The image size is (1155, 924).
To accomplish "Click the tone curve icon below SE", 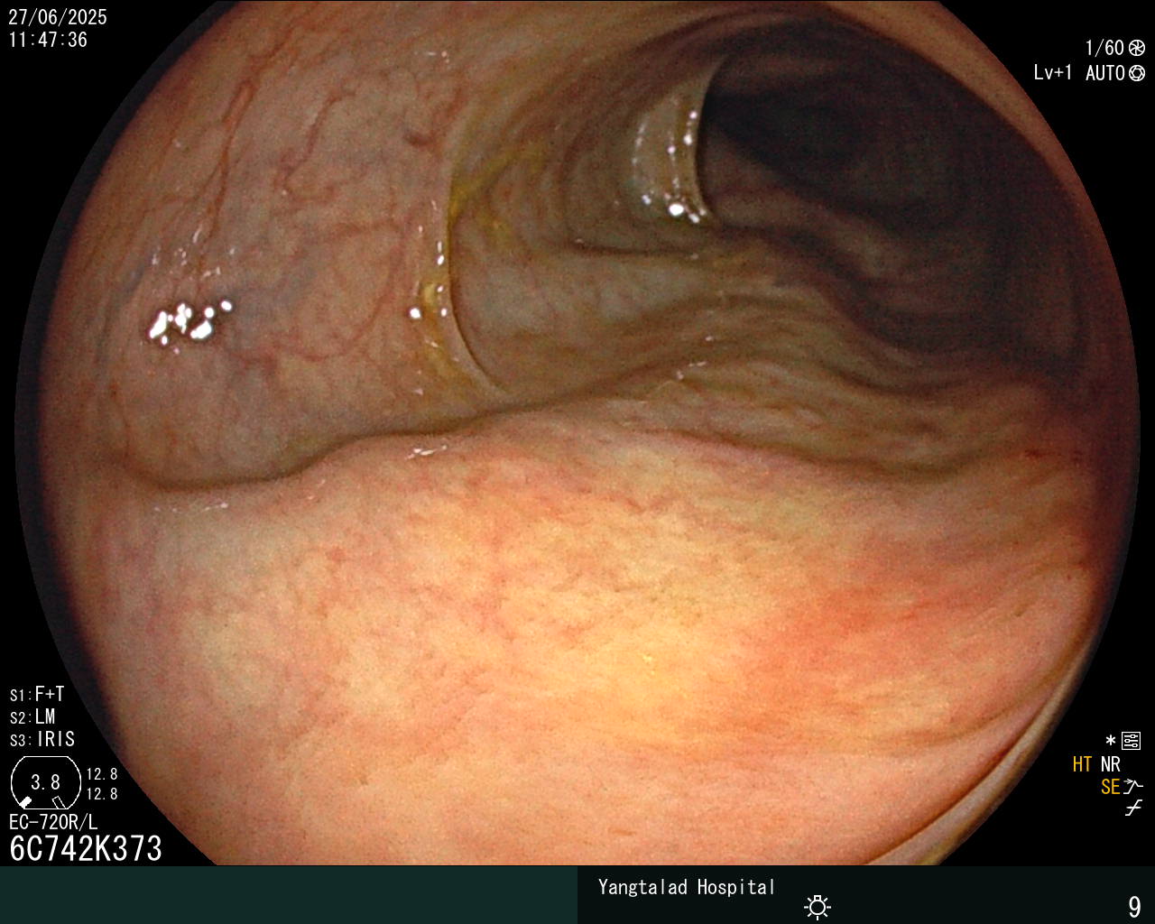I will (x=1133, y=808).
